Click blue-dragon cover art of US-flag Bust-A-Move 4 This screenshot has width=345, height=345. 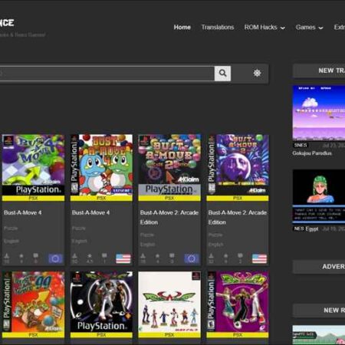tap(101, 165)
